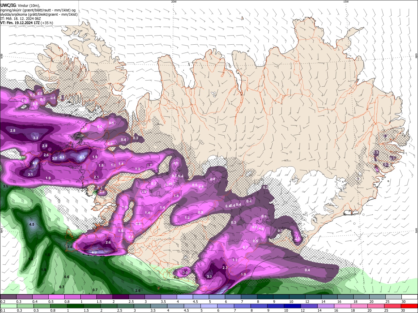
Task: Click the bright red rain swatch after 30
Action: [410, 306]
